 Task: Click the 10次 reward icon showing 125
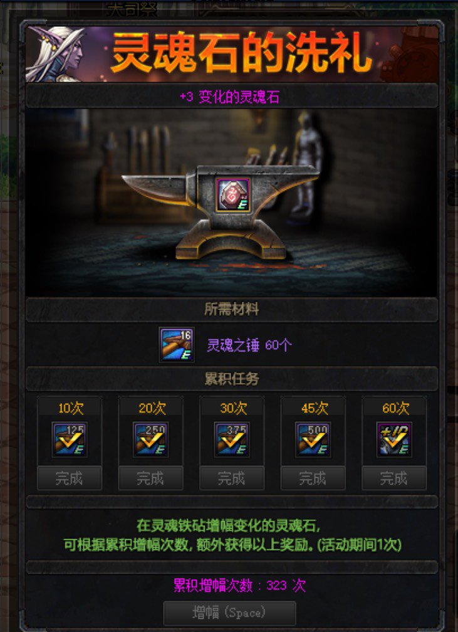point(70,440)
